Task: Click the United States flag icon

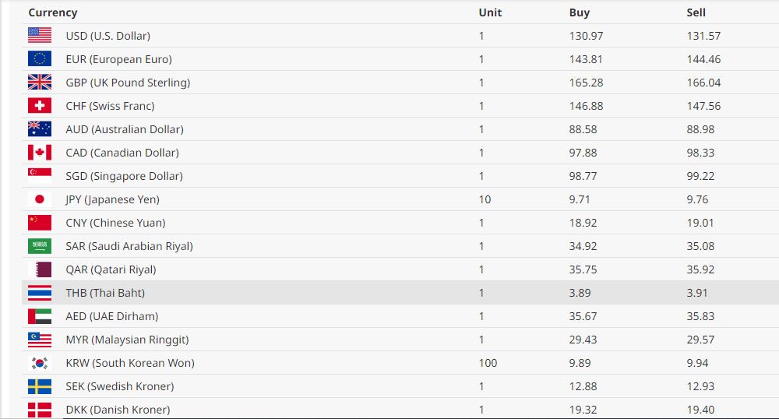Action: 40,35
